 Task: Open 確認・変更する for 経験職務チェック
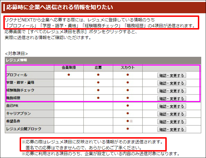coord(171,91)
